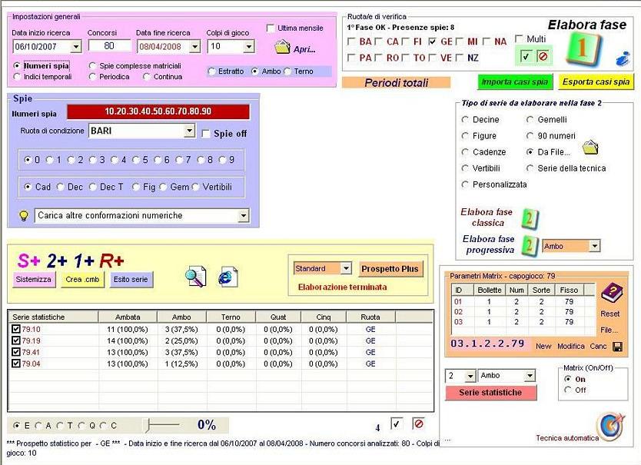Select the Terno radio button

click(288, 71)
